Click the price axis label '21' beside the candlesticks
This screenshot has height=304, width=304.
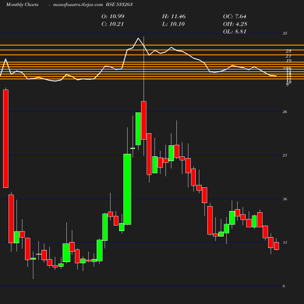pyautogui.click(x=285, y=156)
